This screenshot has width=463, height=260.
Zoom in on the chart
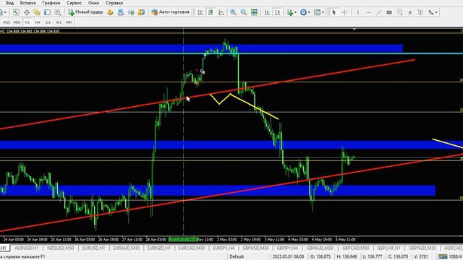click(233, 12)
